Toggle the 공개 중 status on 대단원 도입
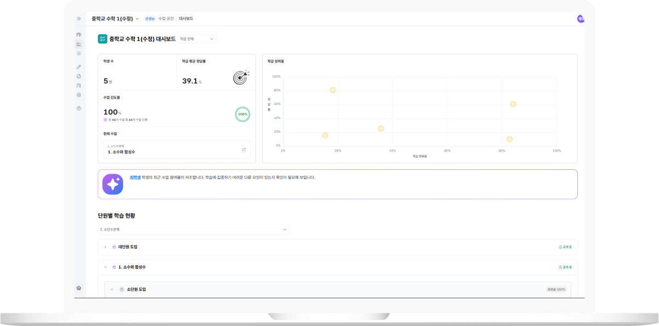This screenshot has width=659, height=326. (x=565, y=247)
